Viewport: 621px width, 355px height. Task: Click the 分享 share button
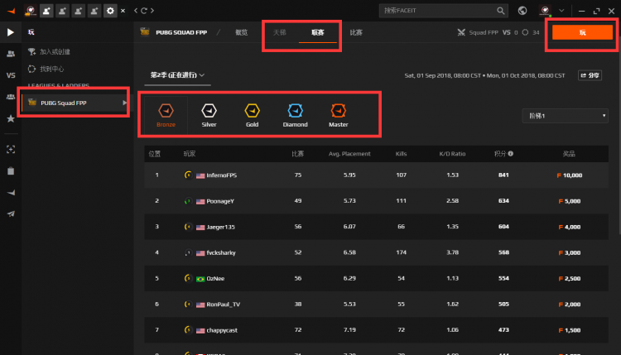pyautogui.click(x=590, y=75)
